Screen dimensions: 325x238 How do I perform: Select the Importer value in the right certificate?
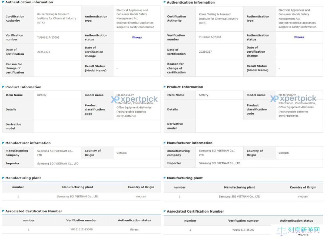tap(220, 163)
